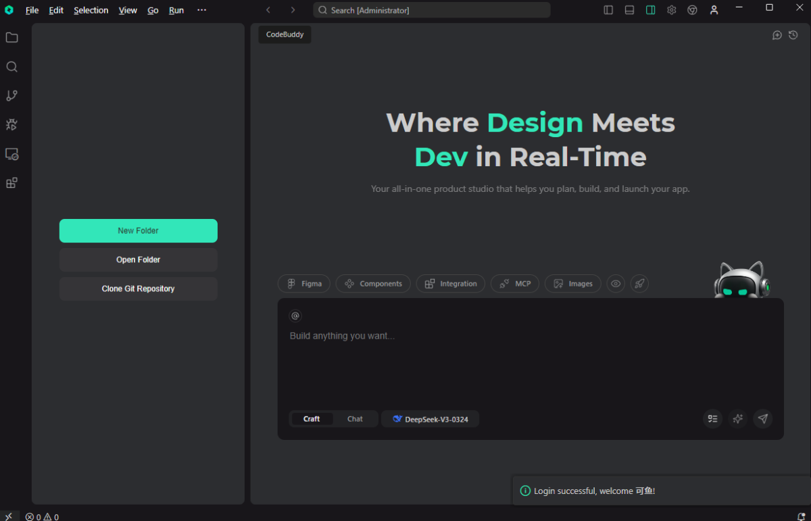Viewport: 811px width, 521px height.
Task: Switch to Chat mode
Action: click(x=355, y=419)
